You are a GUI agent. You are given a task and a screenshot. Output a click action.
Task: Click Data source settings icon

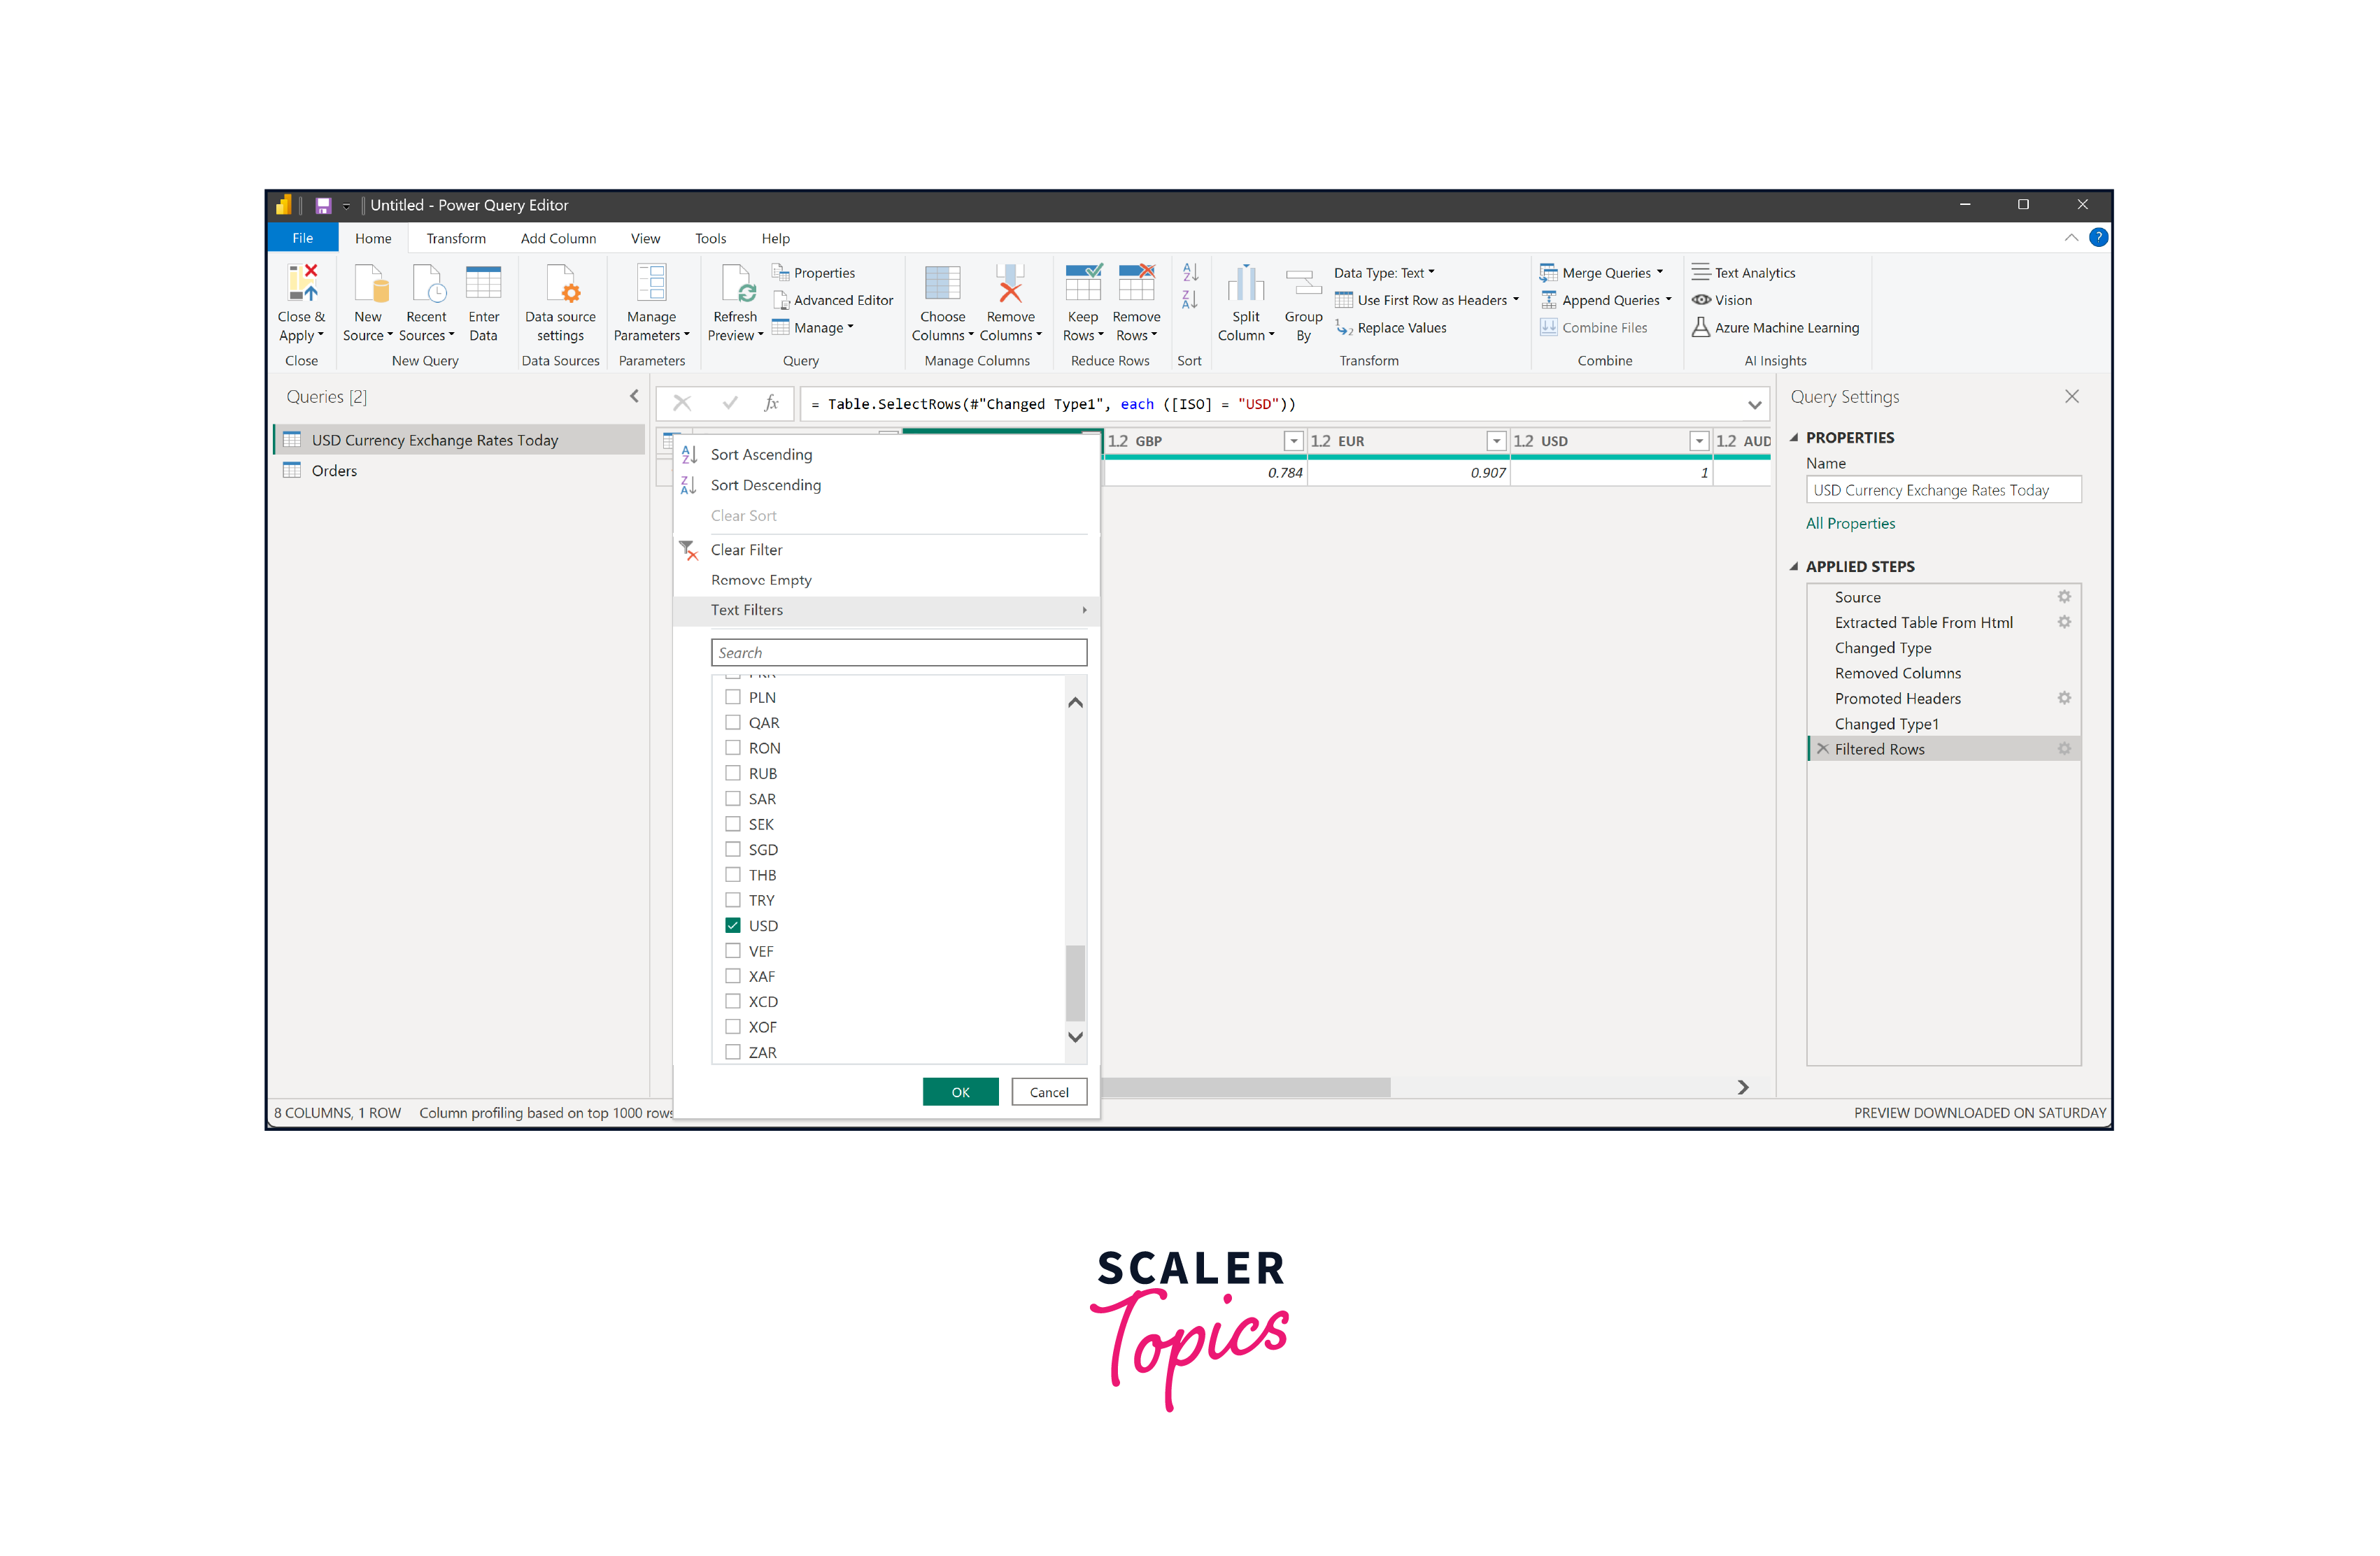pyautogui.click(x=560, y=284)
